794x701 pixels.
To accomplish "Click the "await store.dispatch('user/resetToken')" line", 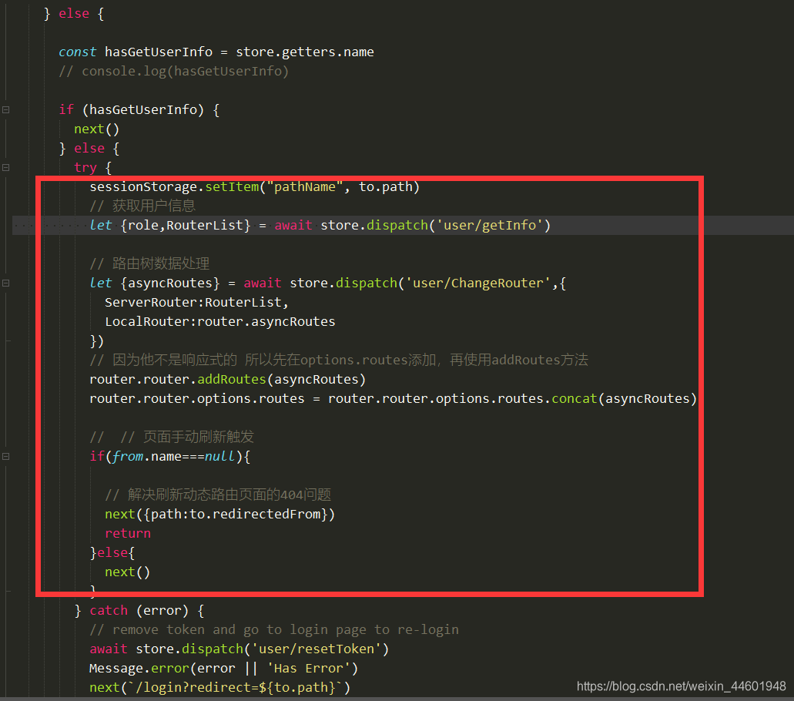I will (x=239, y=649).
